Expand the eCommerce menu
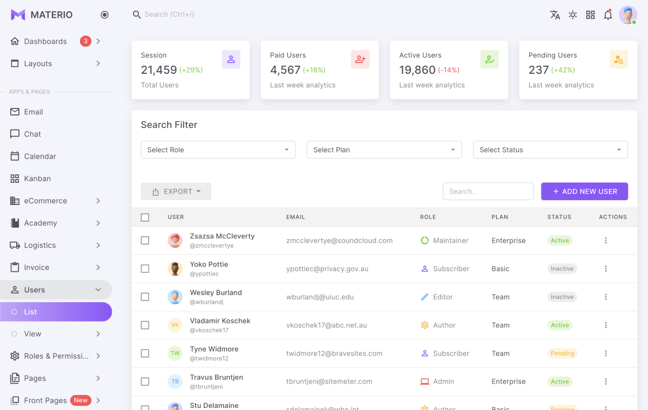Screen dimensions: 648x410 coord(56,201)
